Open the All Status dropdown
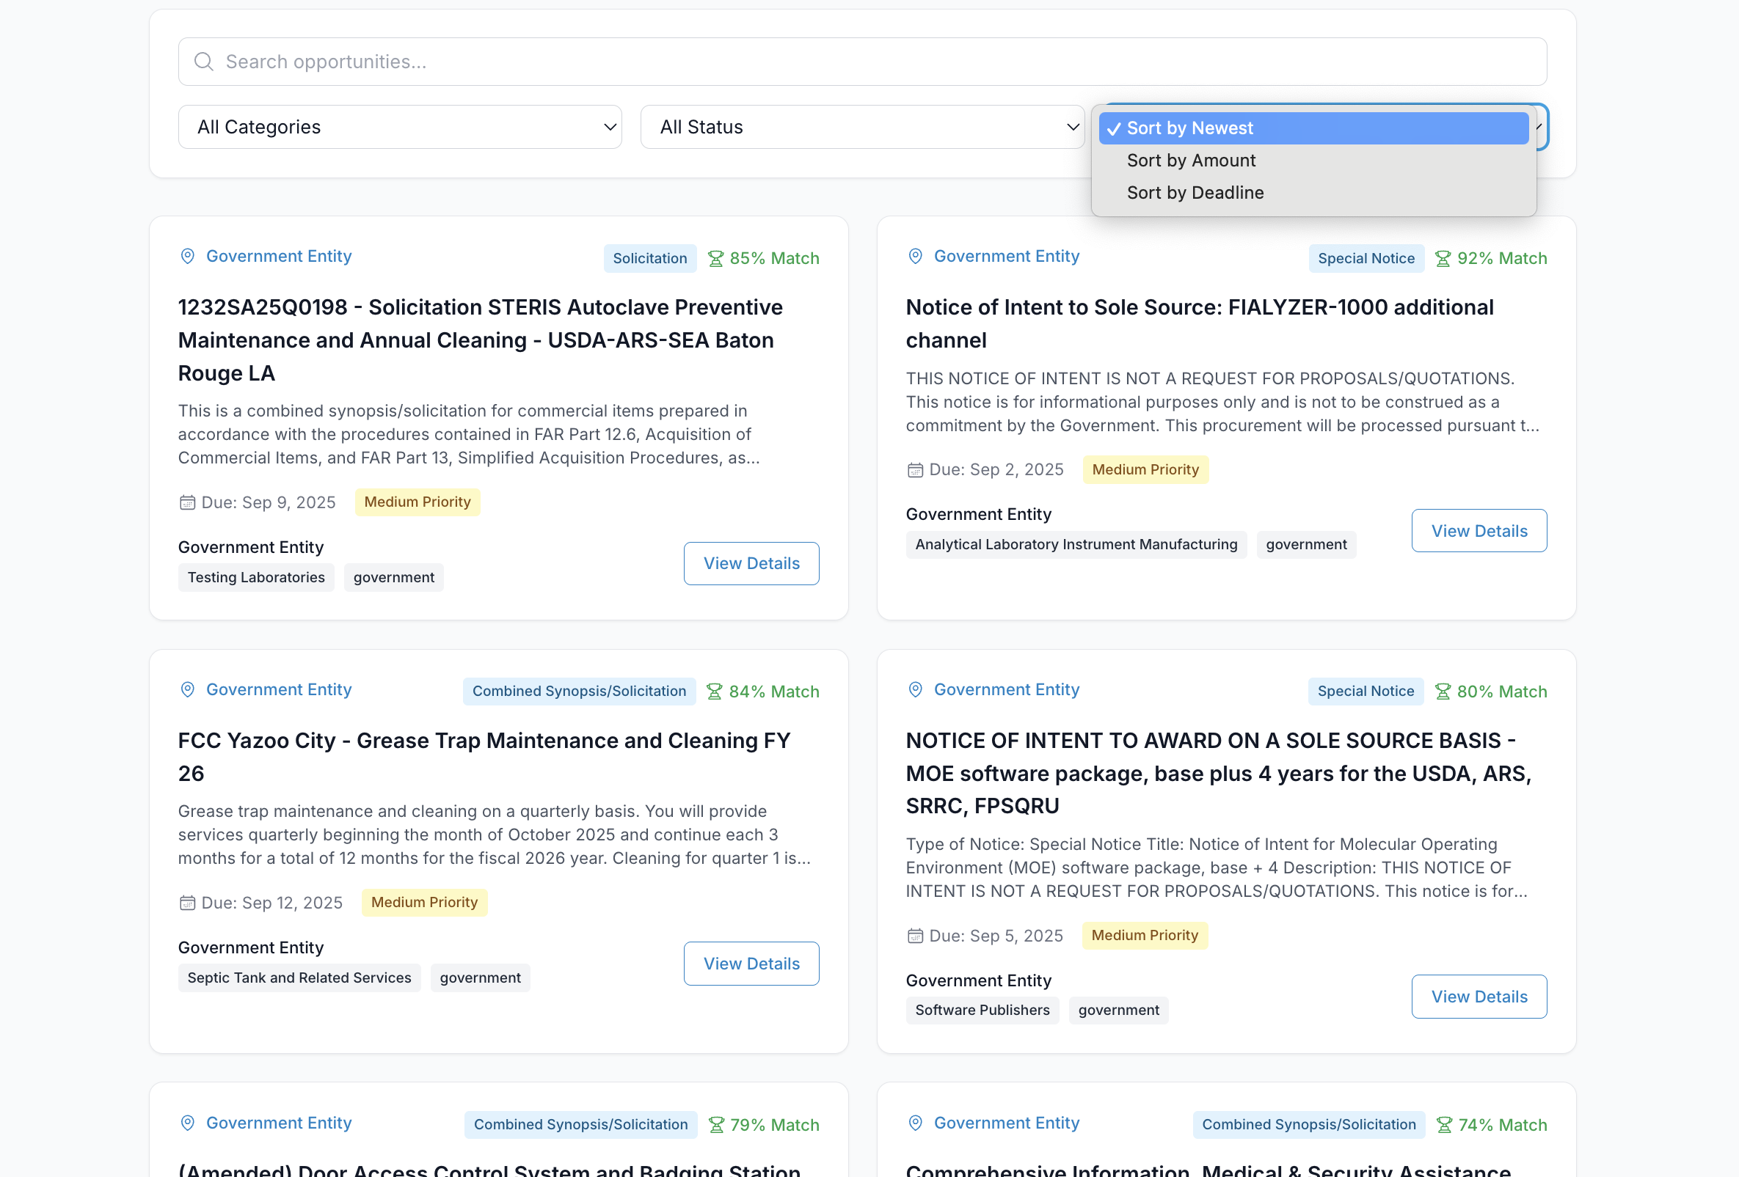The height and width of the screenshot is (1177, 1739). [x=862, y=126]
